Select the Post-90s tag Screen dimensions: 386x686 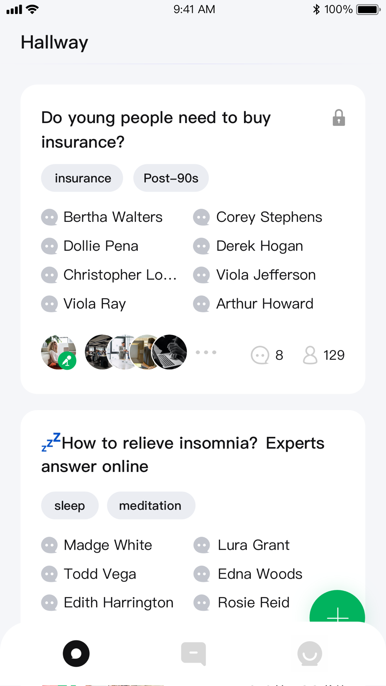pos(171,178)
